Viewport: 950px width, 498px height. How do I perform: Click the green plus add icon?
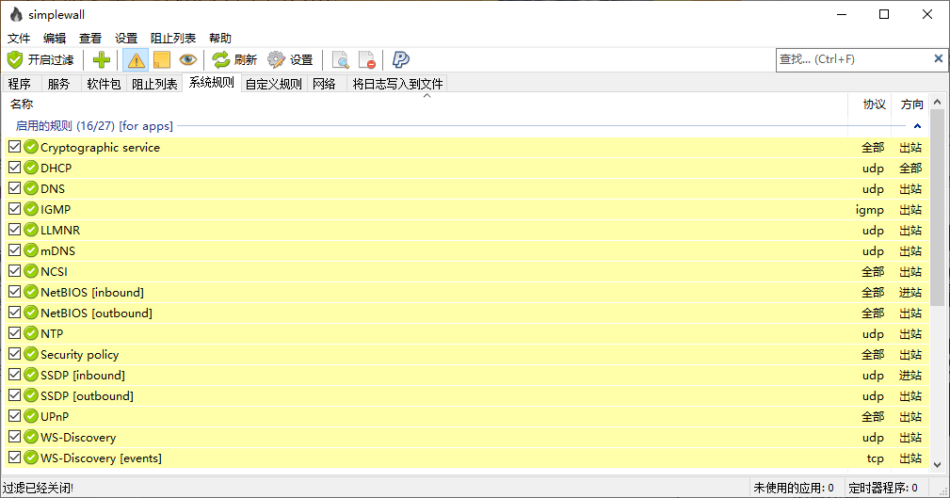(x=102, y=60)
